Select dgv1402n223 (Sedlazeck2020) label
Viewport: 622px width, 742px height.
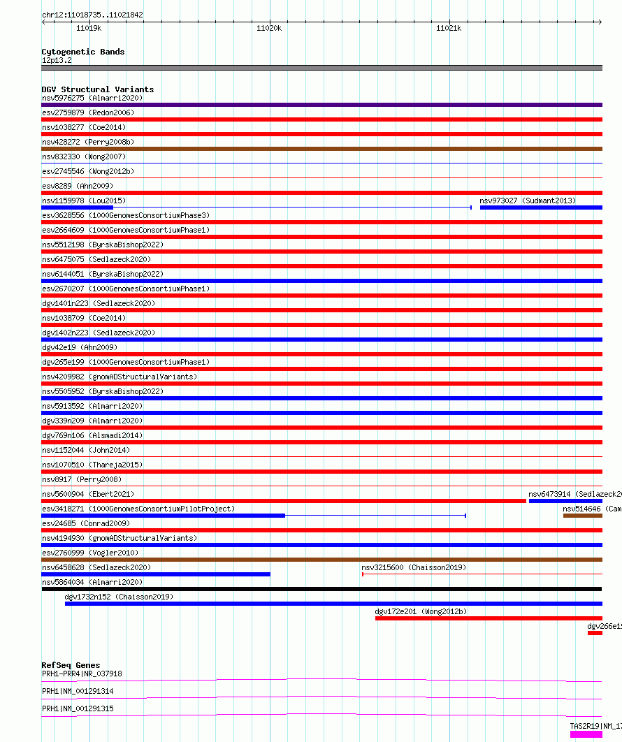99,333
